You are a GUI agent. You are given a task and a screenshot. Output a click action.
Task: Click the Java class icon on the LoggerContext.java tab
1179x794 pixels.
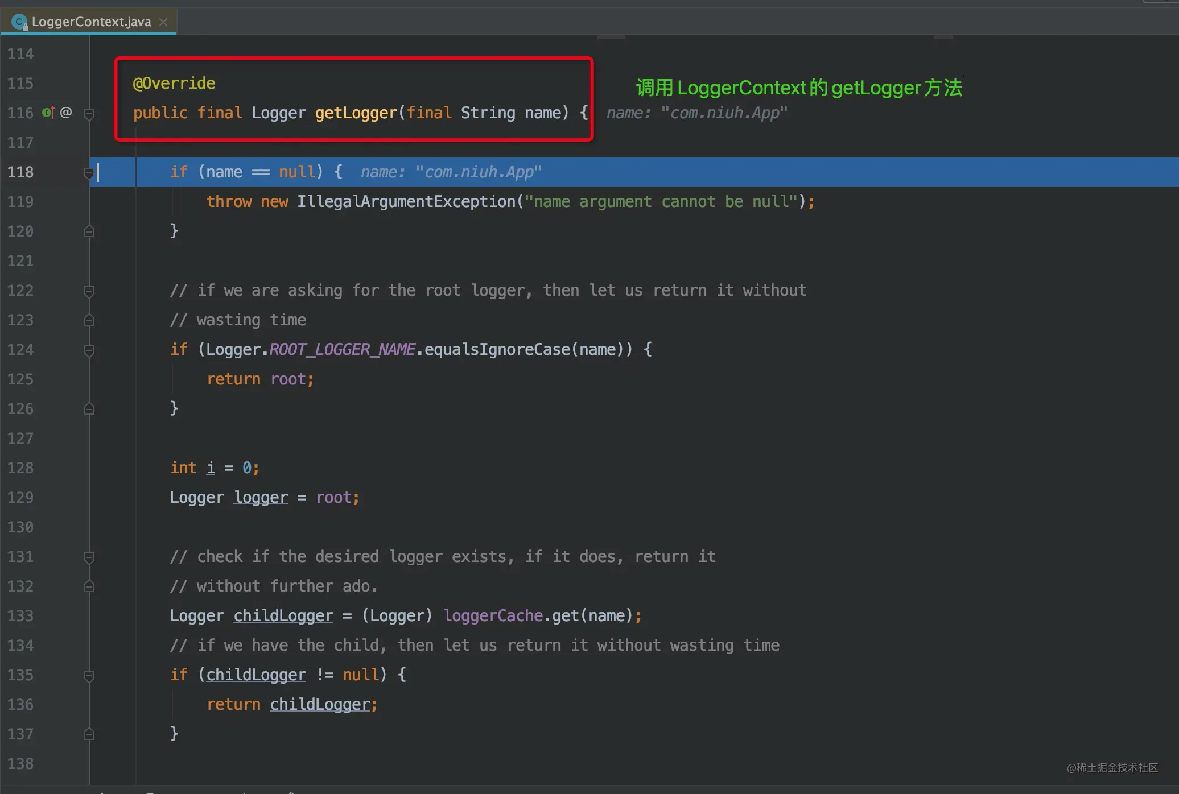19,22
